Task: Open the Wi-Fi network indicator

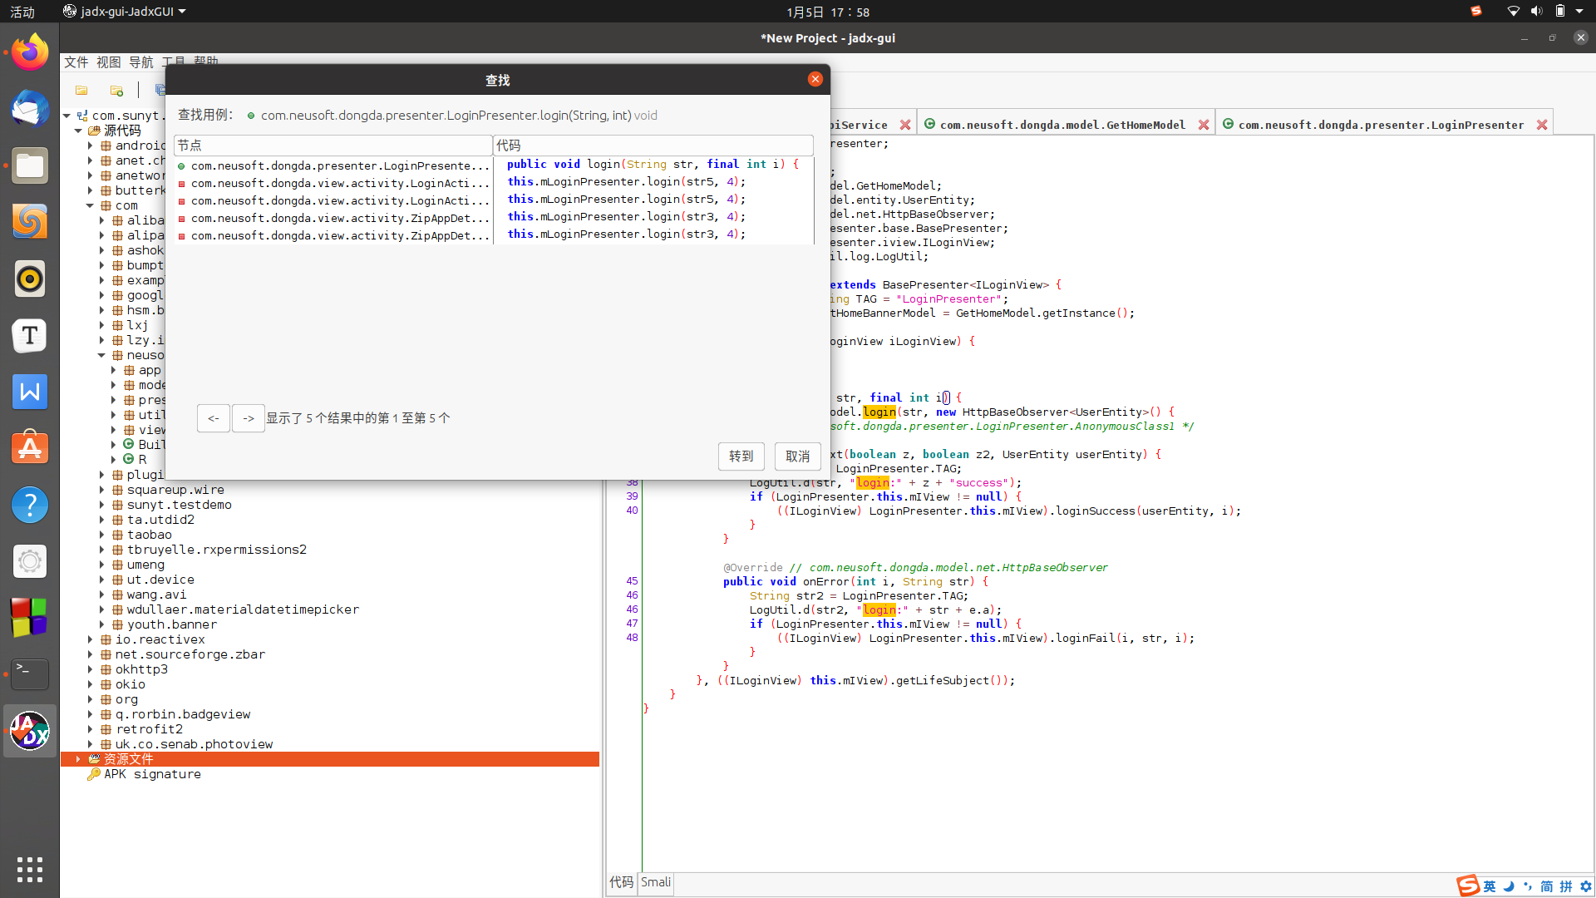Action: (x=1513, y=12)
